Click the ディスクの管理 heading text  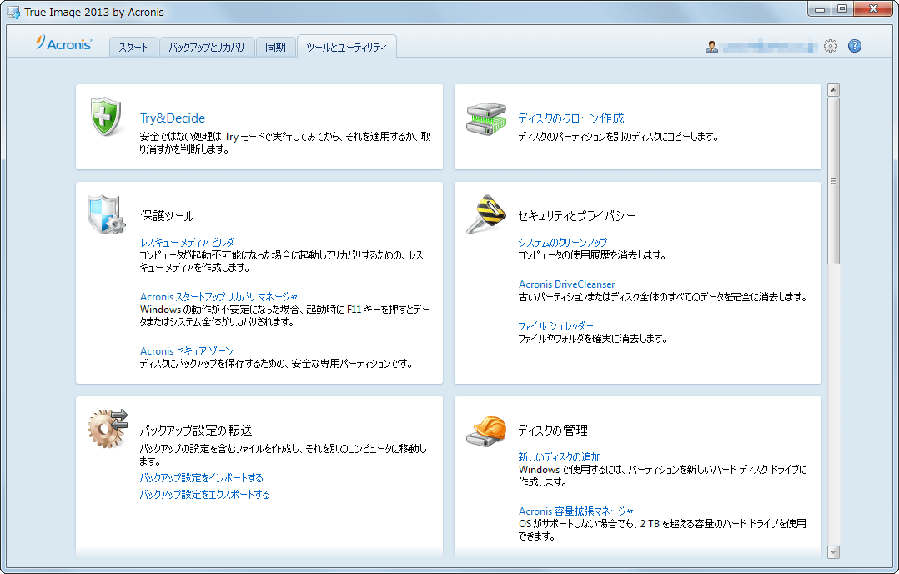tap(553, 430)
